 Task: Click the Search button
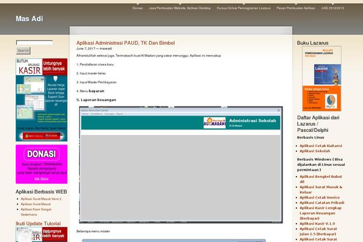tap(23, 50)
